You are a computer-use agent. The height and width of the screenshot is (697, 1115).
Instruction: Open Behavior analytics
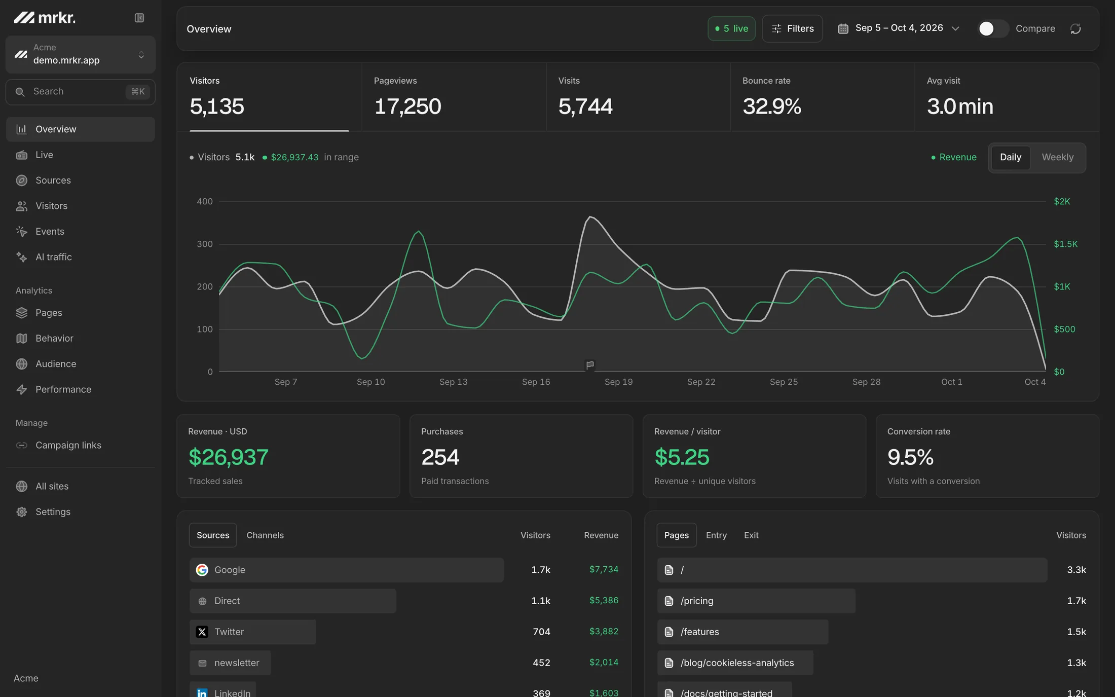(81, 338)
